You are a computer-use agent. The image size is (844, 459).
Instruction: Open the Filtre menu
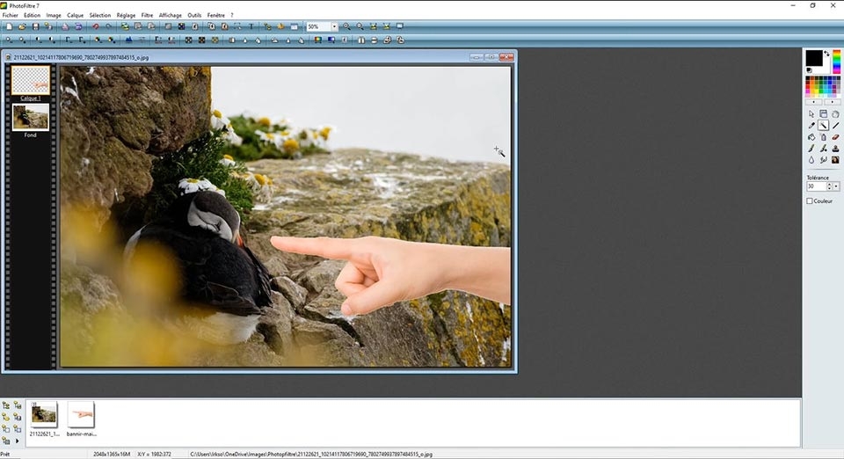pos(147,15)
